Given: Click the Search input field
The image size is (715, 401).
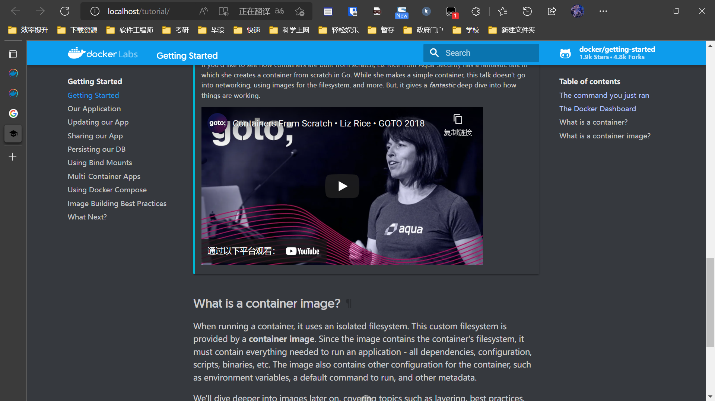Looking at the screenshot, I should [481, 53].
